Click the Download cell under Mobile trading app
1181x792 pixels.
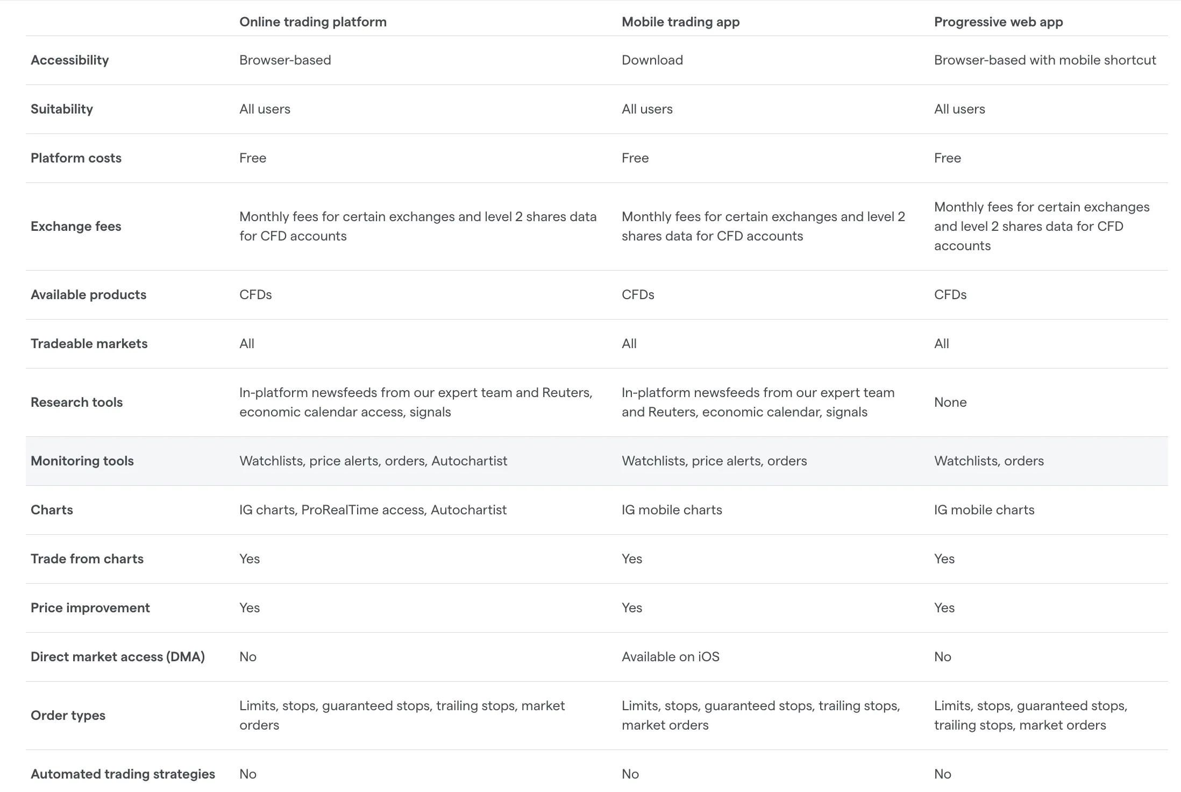652,60
